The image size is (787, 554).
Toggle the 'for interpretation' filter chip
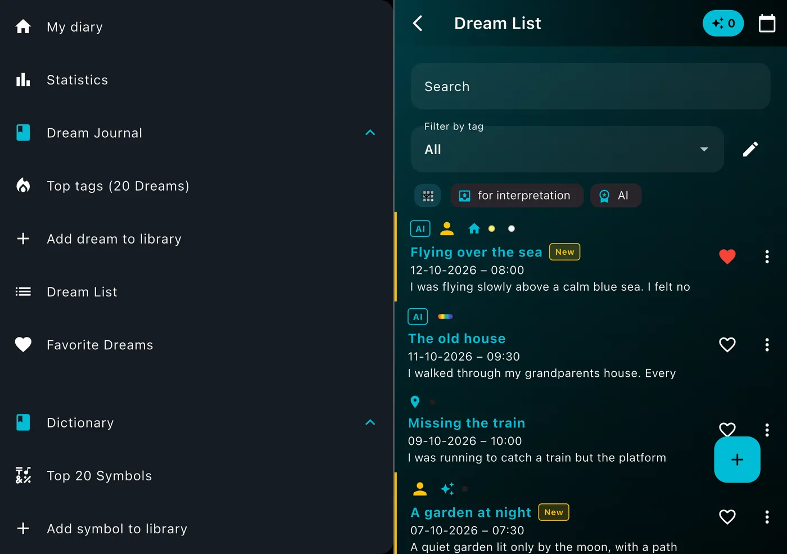pos(517,196)
